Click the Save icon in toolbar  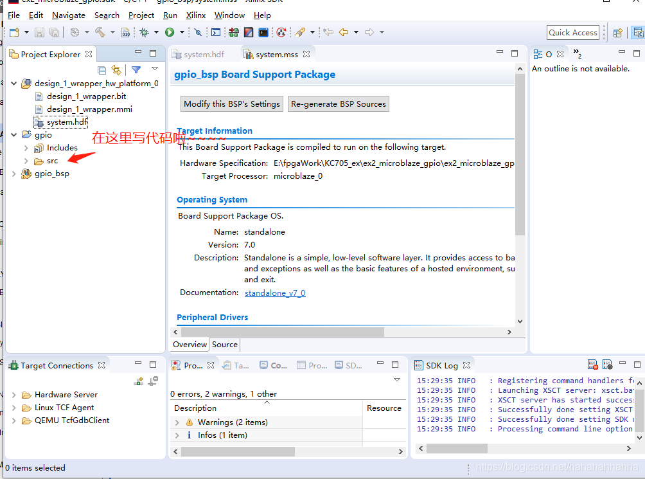[x=39, y=33]
